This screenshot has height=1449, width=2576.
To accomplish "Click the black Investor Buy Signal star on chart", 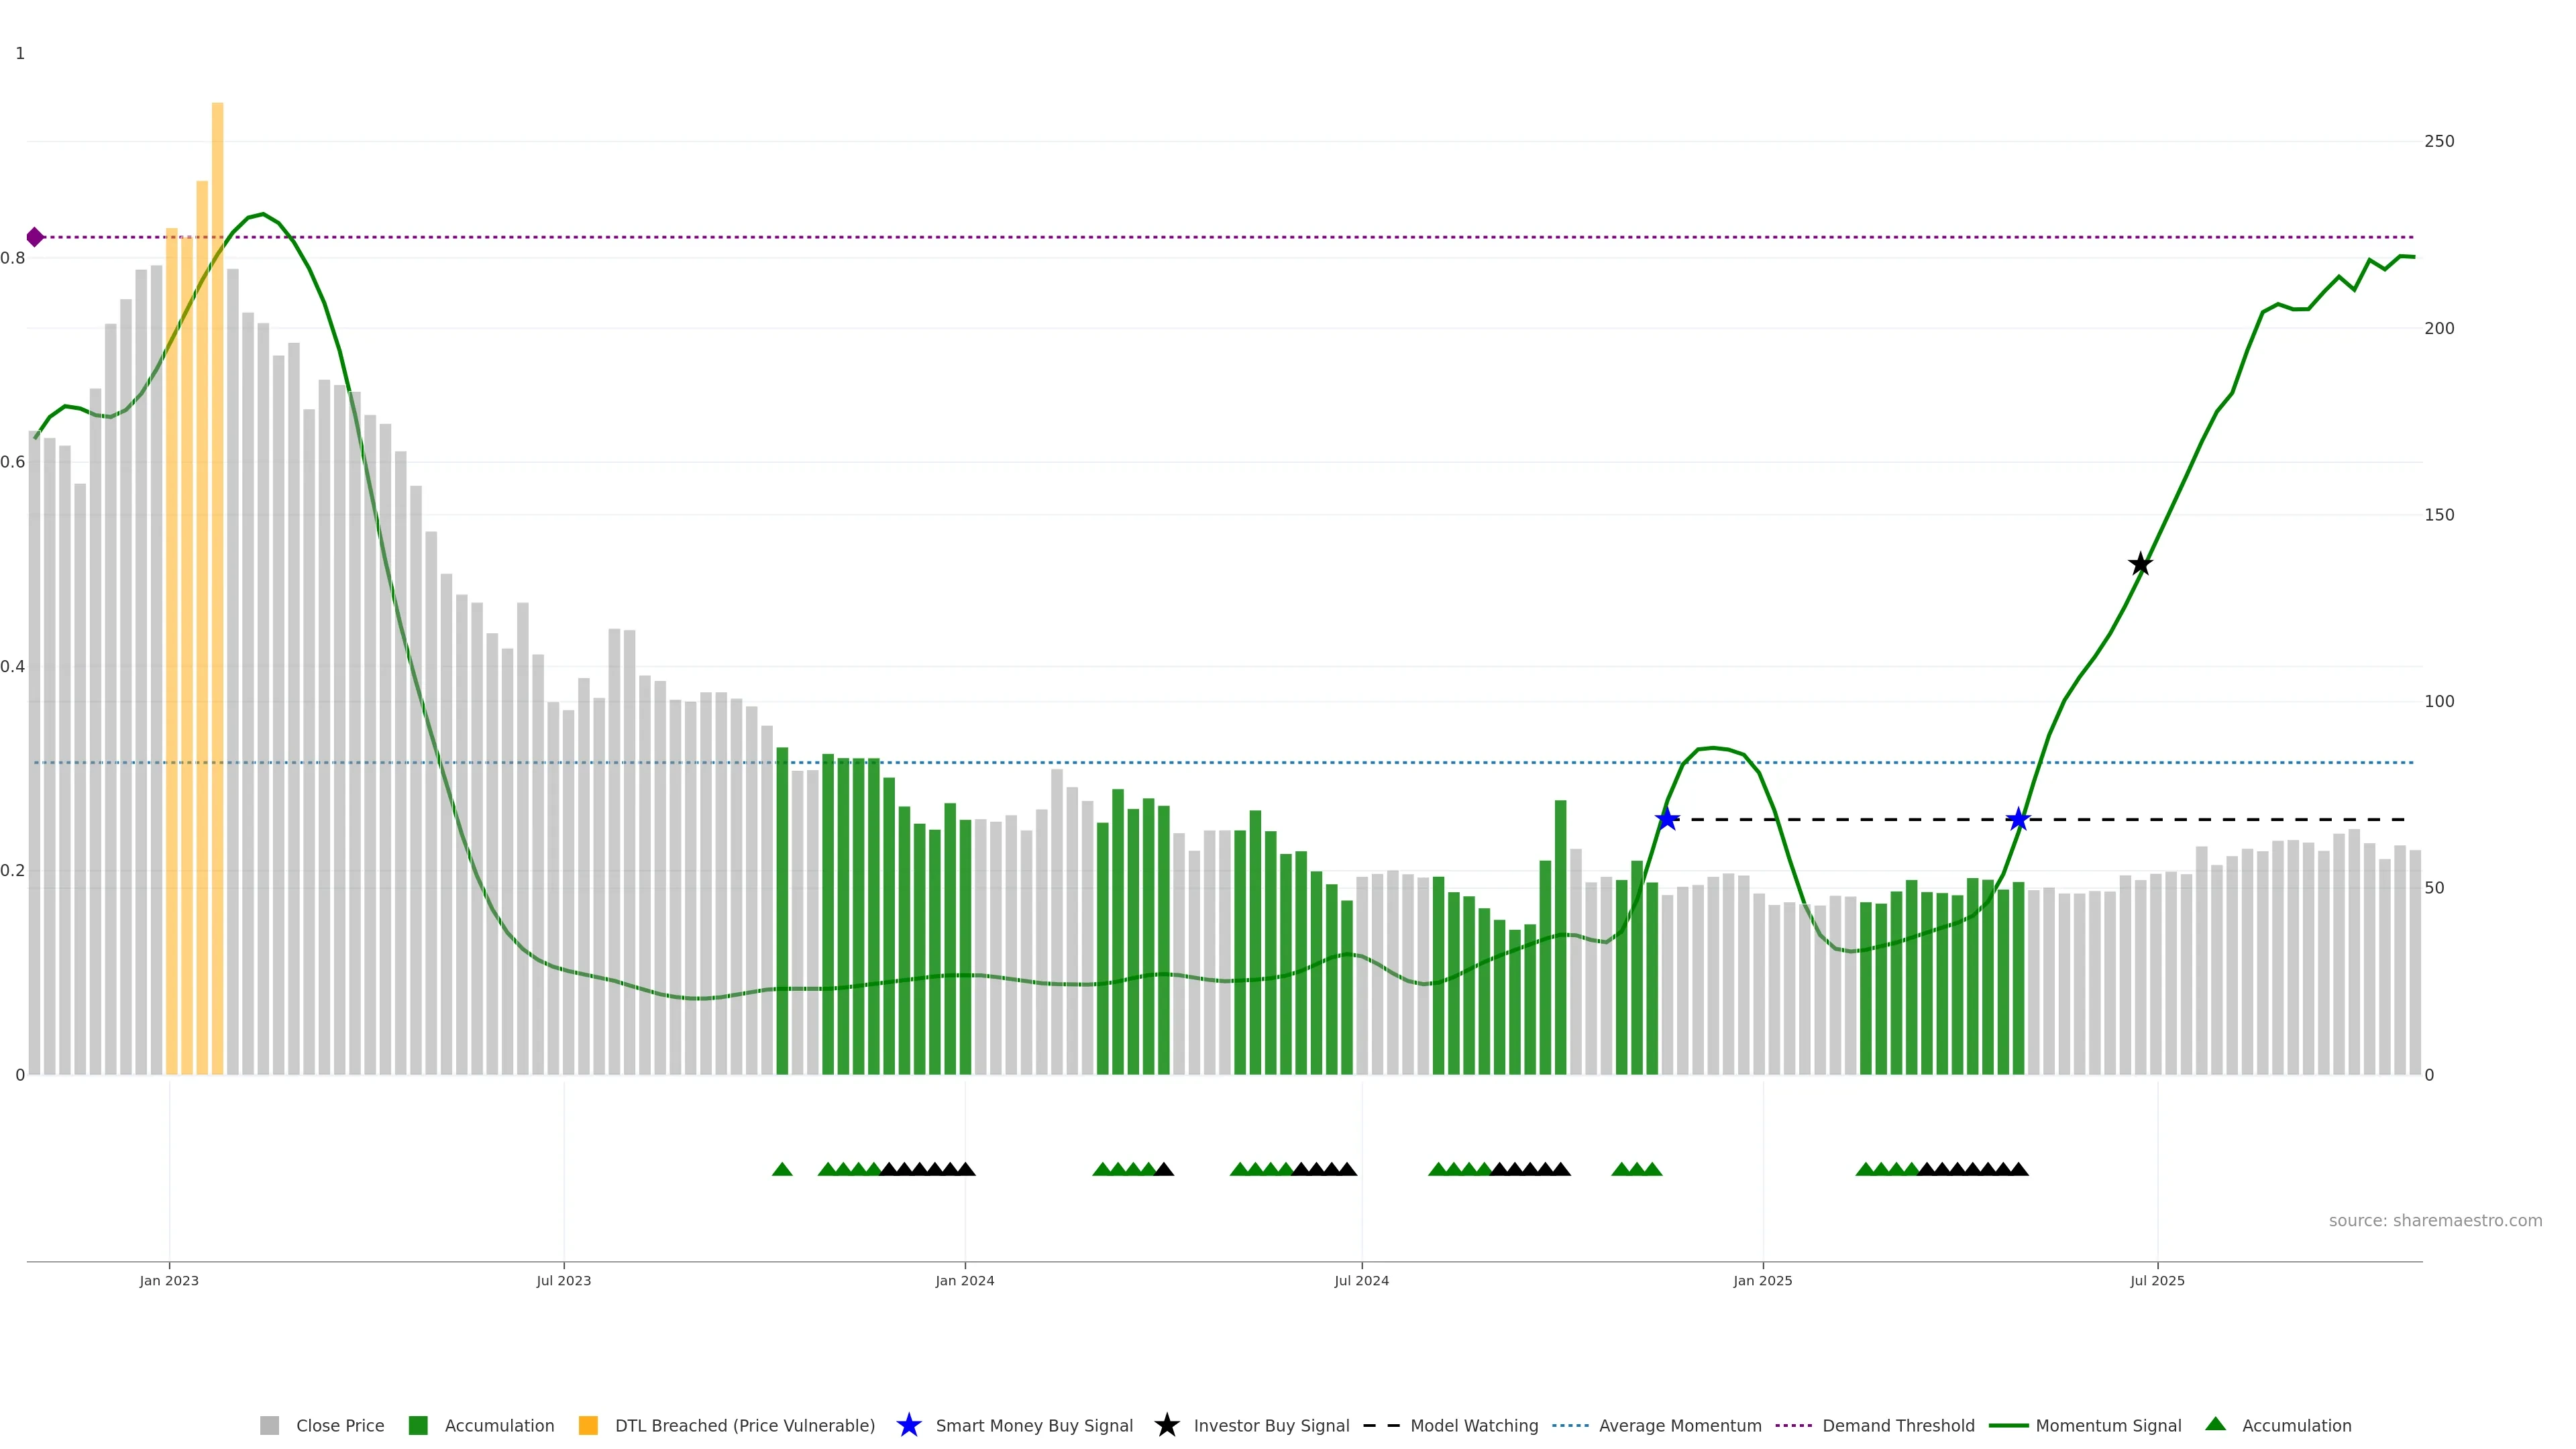I will point(2140,564).
